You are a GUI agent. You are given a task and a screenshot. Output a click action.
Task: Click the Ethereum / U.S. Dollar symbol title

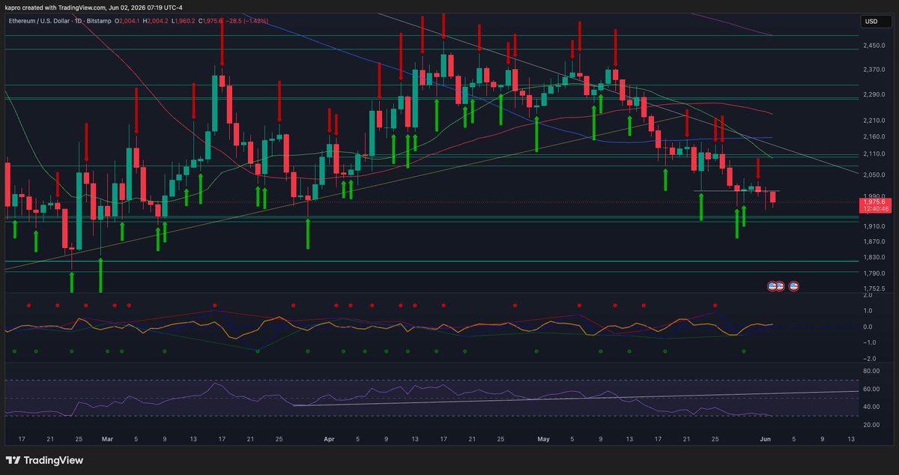pos(40,21)
